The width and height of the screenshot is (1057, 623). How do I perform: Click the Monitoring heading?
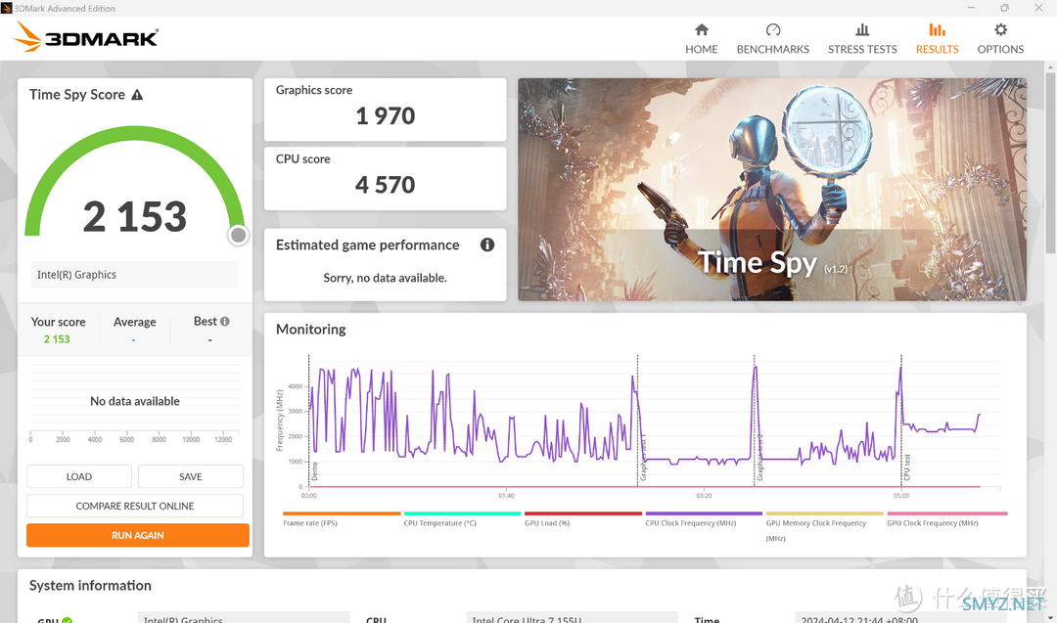(311, 330)
